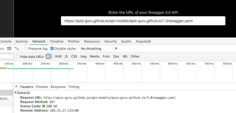Toggle the overview waterfall view icon
The image size is (236, 113).
[17, 48]
